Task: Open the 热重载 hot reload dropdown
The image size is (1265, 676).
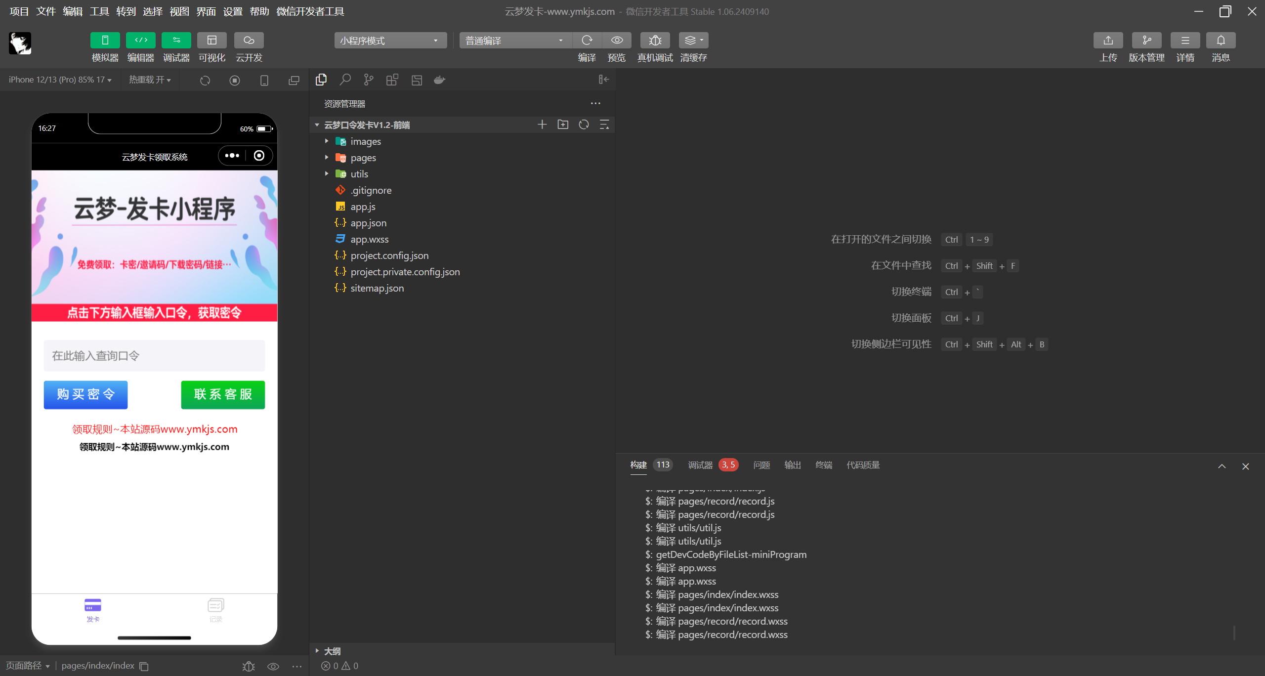Action: coord(150,80)
